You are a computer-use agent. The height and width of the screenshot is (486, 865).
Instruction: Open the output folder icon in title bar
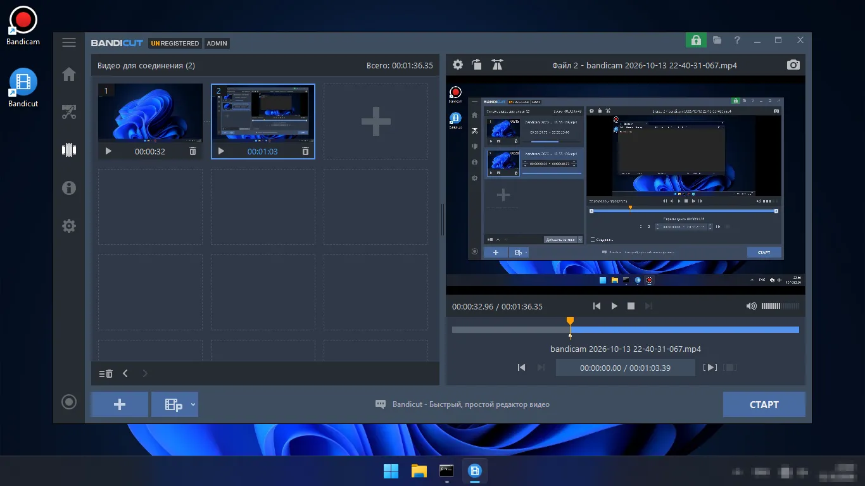click(x=717, y=40)
